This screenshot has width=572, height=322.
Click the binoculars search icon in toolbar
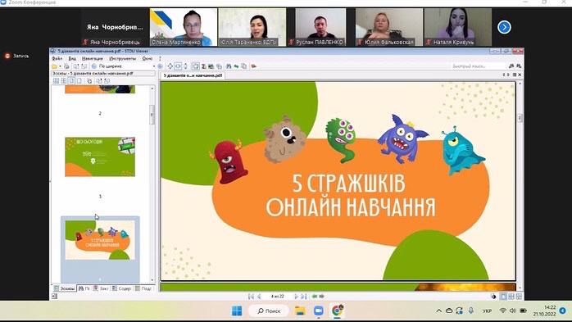(229, 66)
